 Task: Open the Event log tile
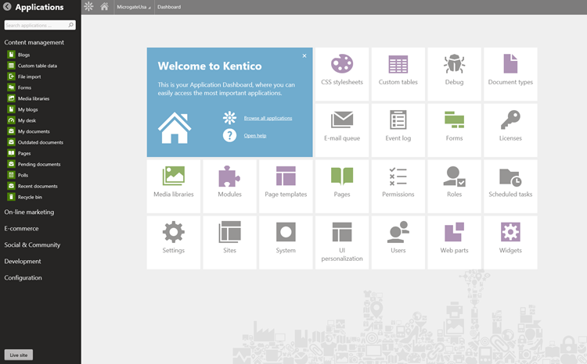click(x=398, y=130)
